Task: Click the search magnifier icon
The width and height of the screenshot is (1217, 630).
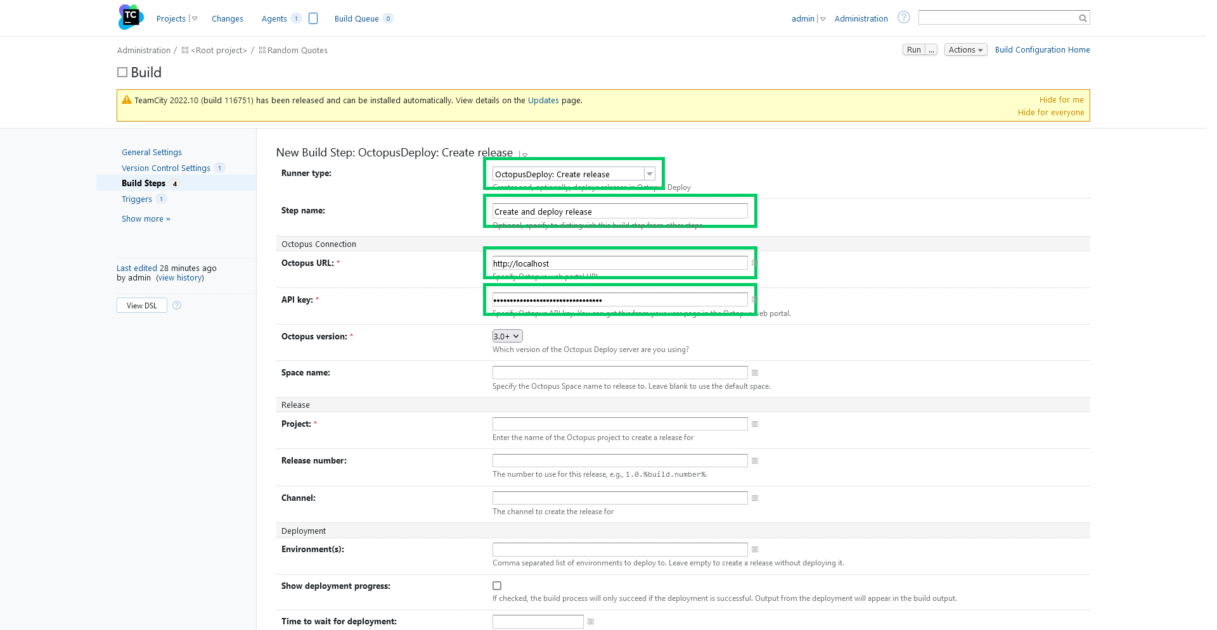Action: (1083, 18)
